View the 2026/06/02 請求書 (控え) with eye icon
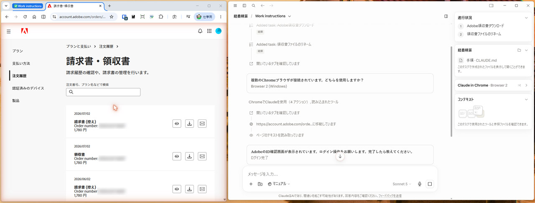Image resolution: width=535 pixels, height=203 pixels. (177, 189)
